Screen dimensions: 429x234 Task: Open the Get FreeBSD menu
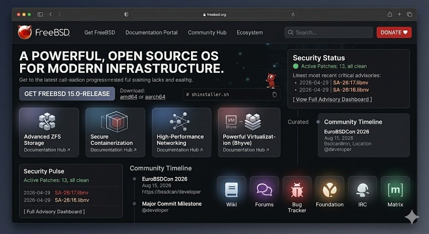click(100, 32)
